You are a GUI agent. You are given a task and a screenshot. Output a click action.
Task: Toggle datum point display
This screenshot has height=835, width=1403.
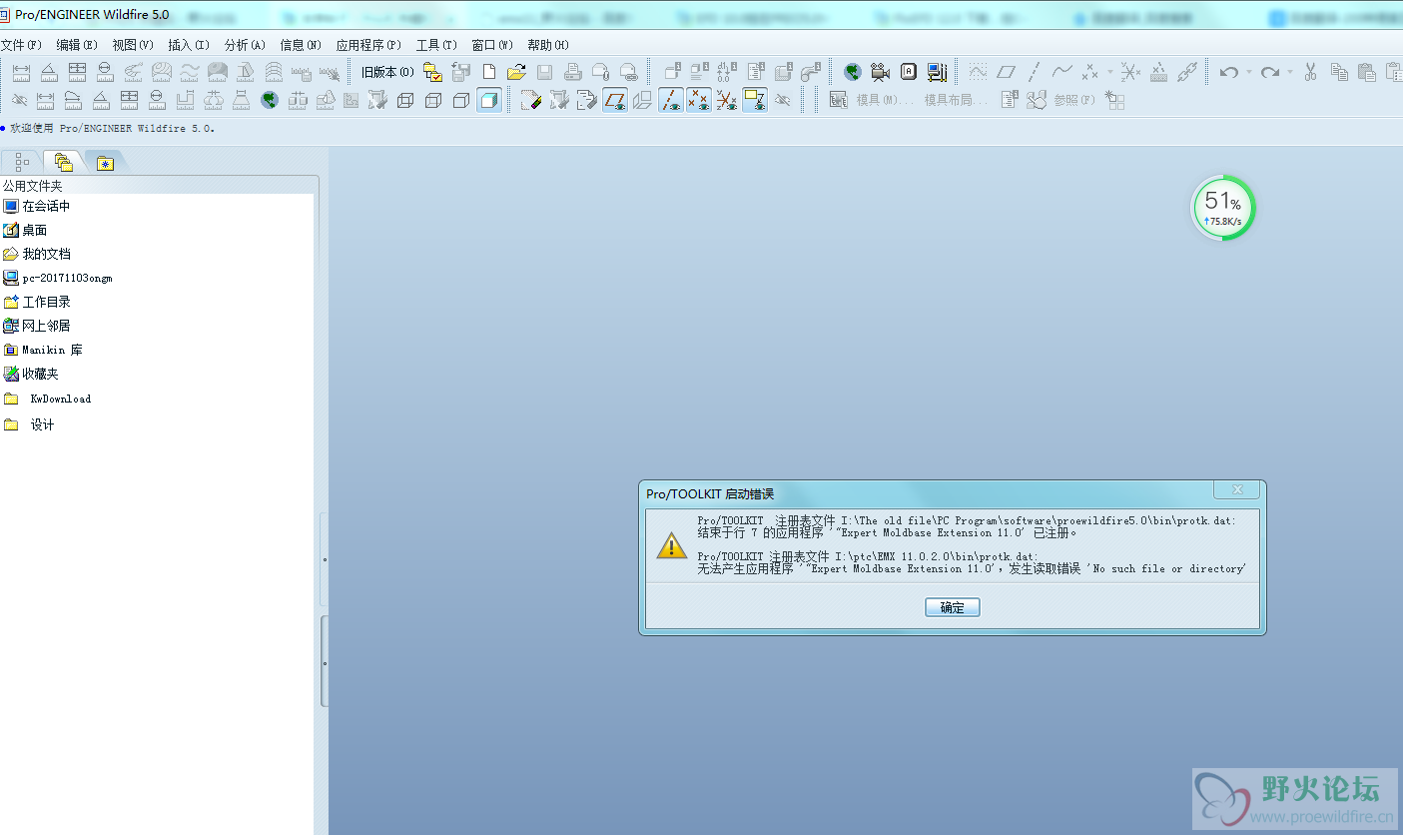[699, 100]
